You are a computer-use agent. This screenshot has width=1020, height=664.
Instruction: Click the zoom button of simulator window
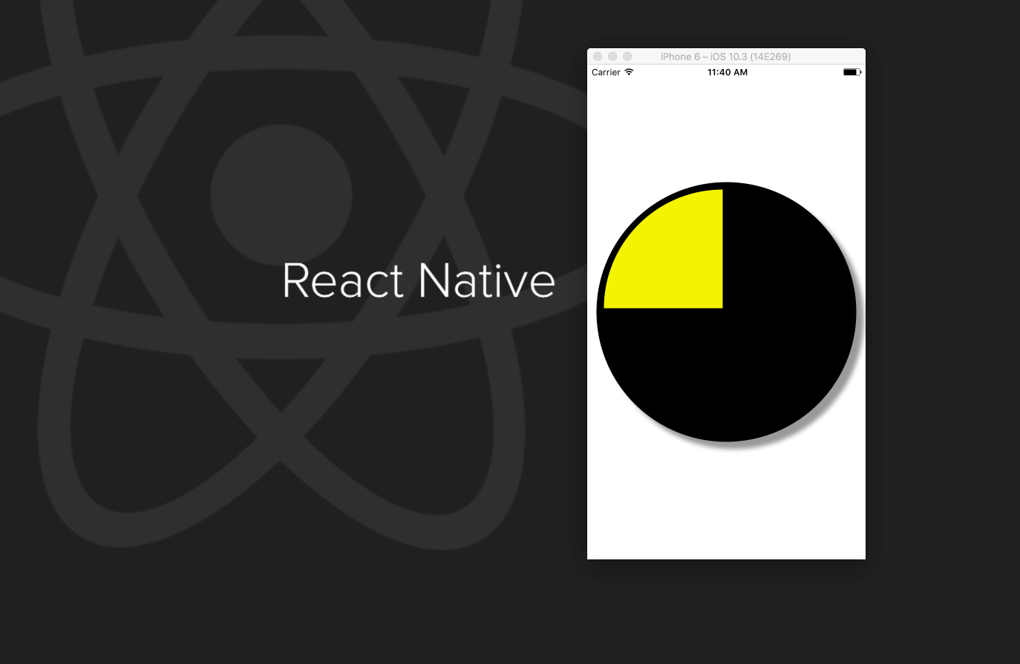(x=627, y=56)
